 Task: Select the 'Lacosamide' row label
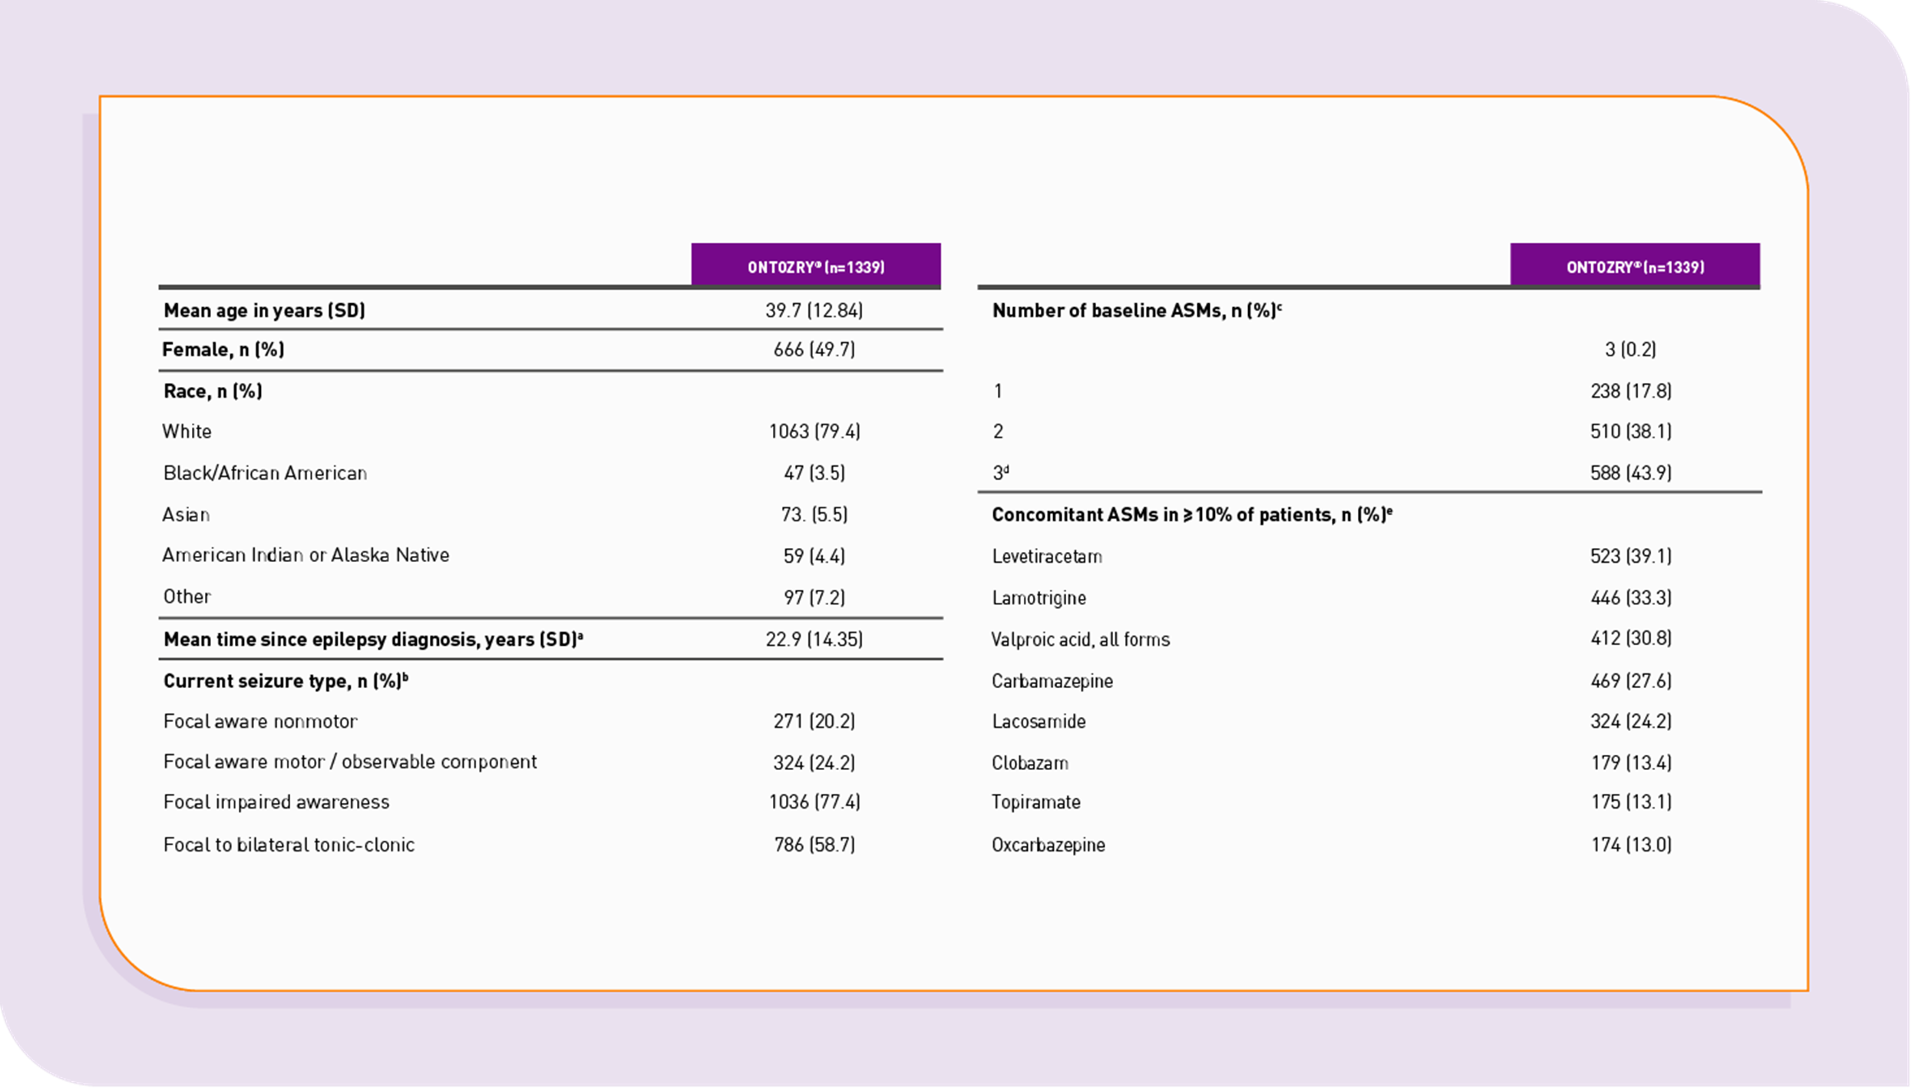click(1039, 722)
